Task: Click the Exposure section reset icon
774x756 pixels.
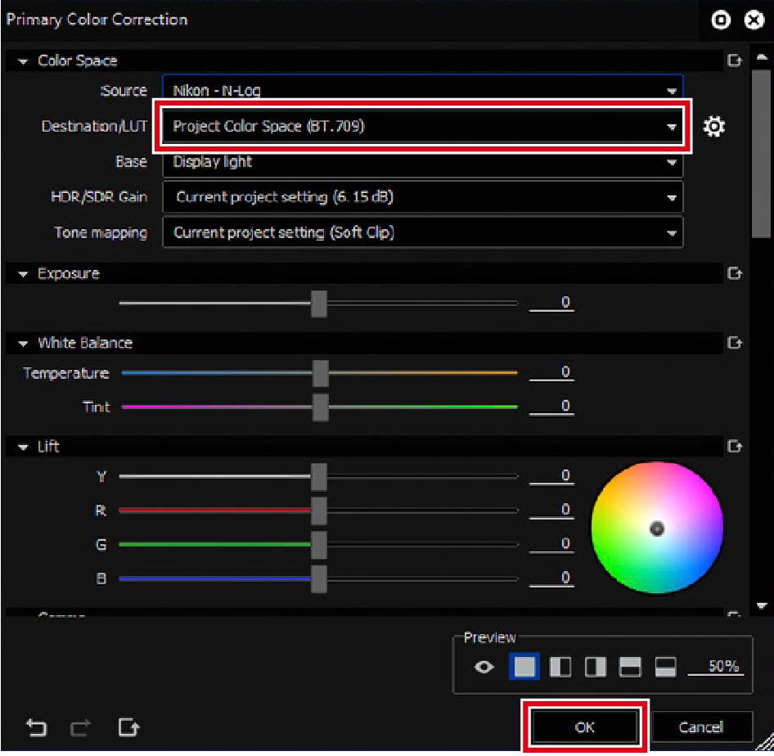Action: 734,274
